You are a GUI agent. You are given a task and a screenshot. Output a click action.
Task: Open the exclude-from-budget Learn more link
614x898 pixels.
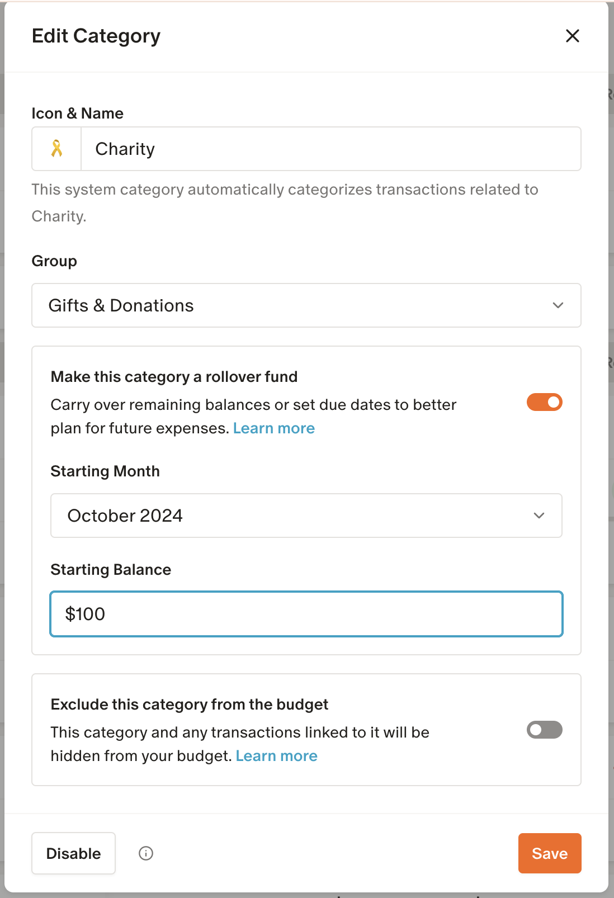[277, 756]
